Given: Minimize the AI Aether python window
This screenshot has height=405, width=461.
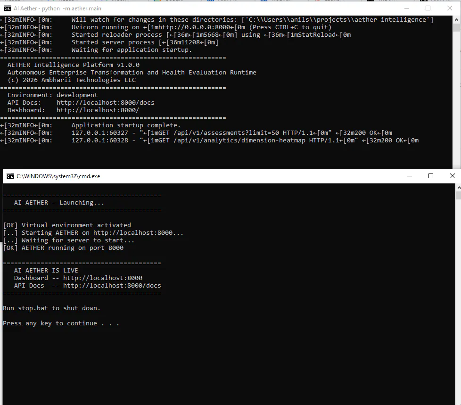Looking at the screenshot, I should click(407, 8).
